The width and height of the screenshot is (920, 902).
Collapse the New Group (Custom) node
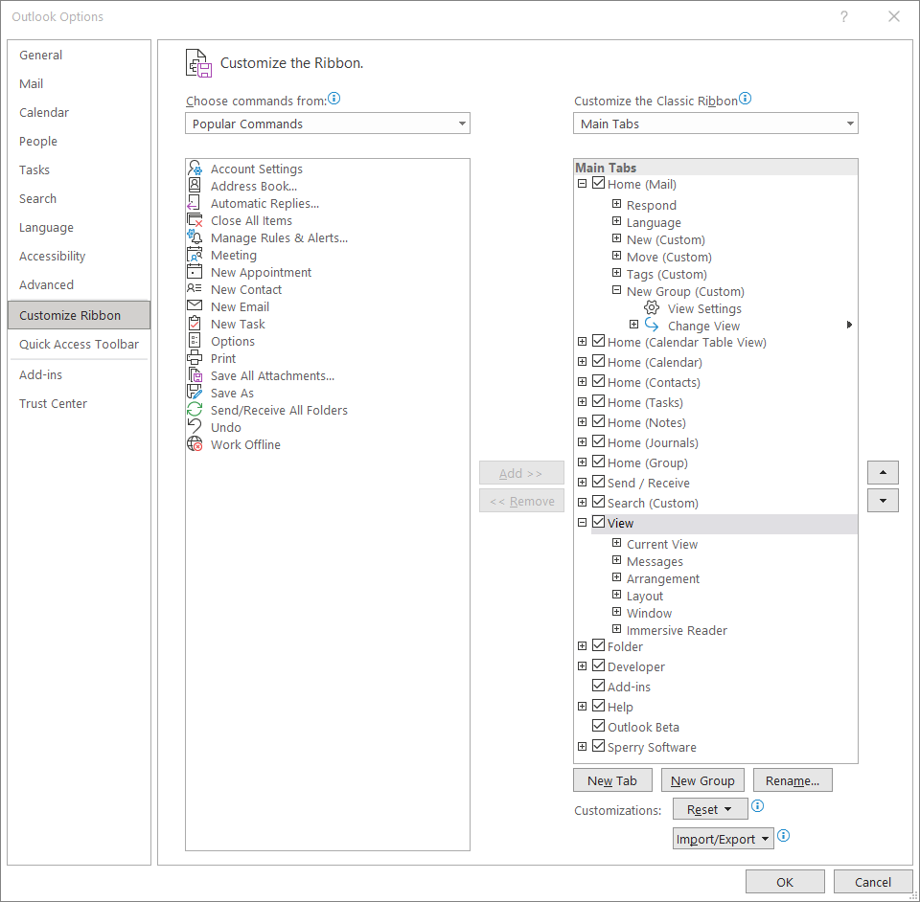(616, 290)
